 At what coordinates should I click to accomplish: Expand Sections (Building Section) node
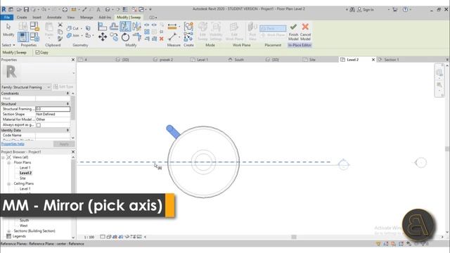click(9, 231)
